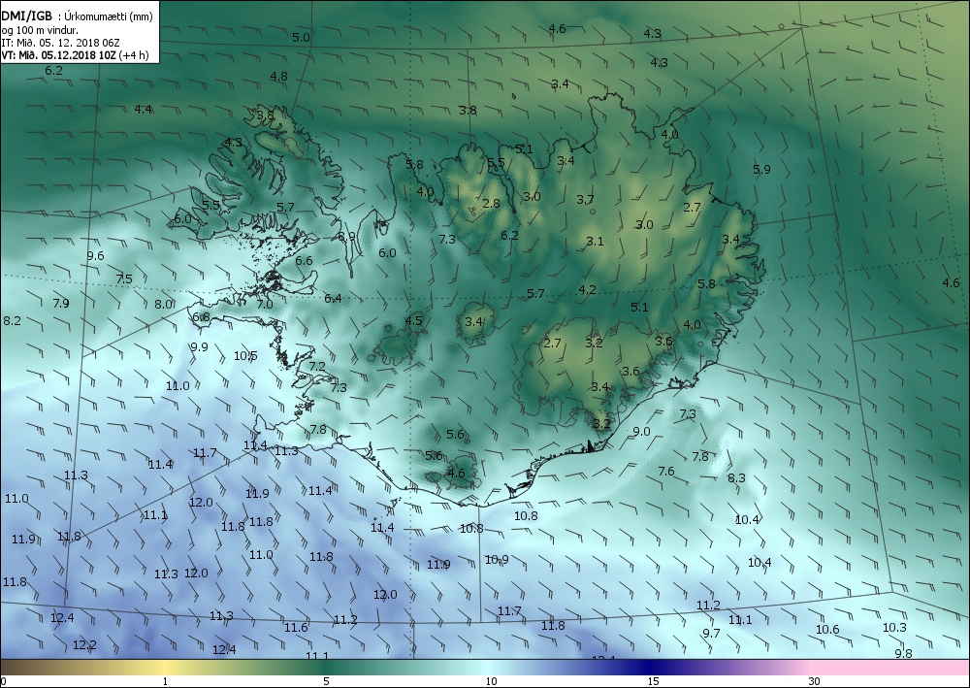This screenshot has height=688, width=970.
Task: Click the 'DMI/IGB : Úrkomumætti (mm)' title line
Action: coord(77,16)
